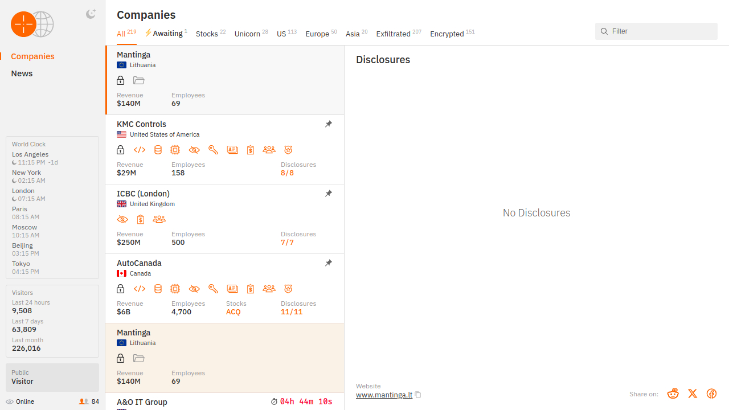Toggle the pin on KMC Controls
The width and height of the screenshot is (729, 410).
pos(329,124)
